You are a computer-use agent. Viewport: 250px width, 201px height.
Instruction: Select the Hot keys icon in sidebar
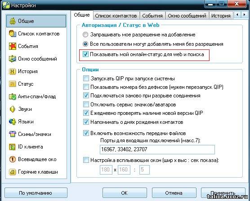pos(13,172)
